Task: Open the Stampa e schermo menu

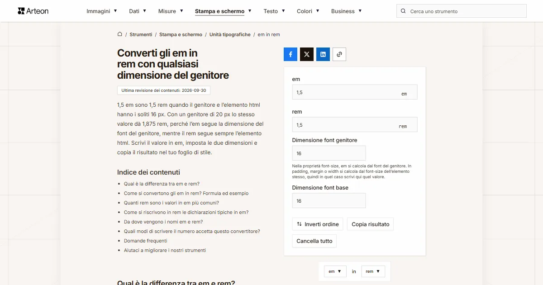Action: tap(223, 11)
